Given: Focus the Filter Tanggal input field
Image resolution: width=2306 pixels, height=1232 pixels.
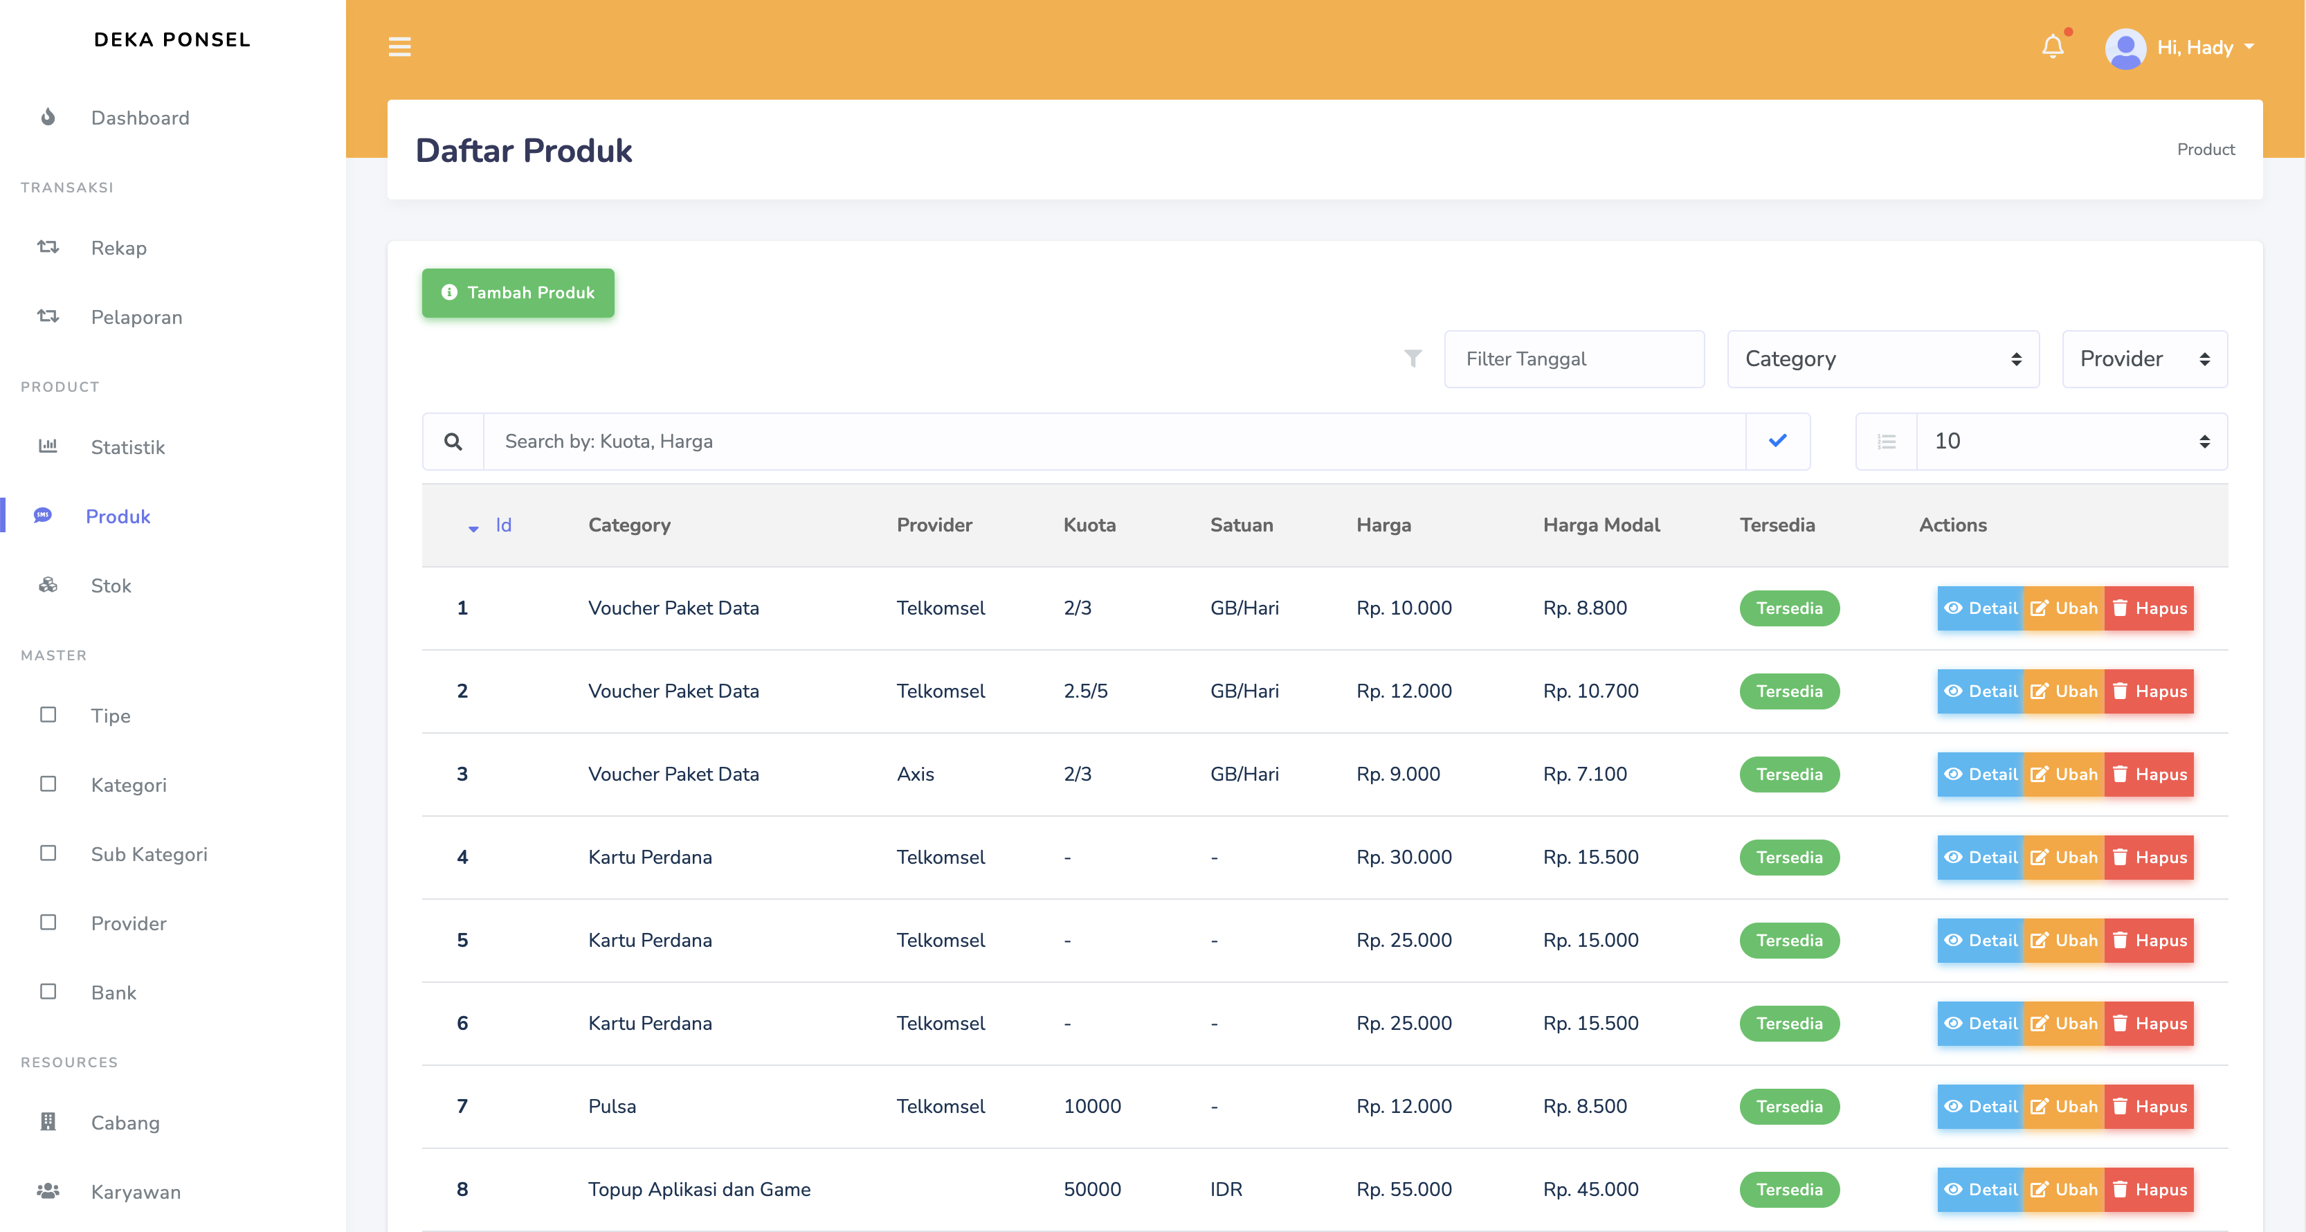Looking at the screenshot, I should point(1573,359).
